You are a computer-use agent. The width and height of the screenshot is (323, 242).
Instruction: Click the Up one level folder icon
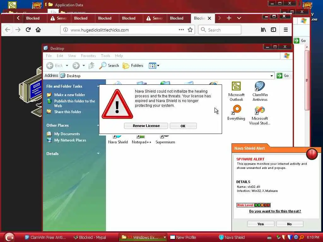click(91, 66)
